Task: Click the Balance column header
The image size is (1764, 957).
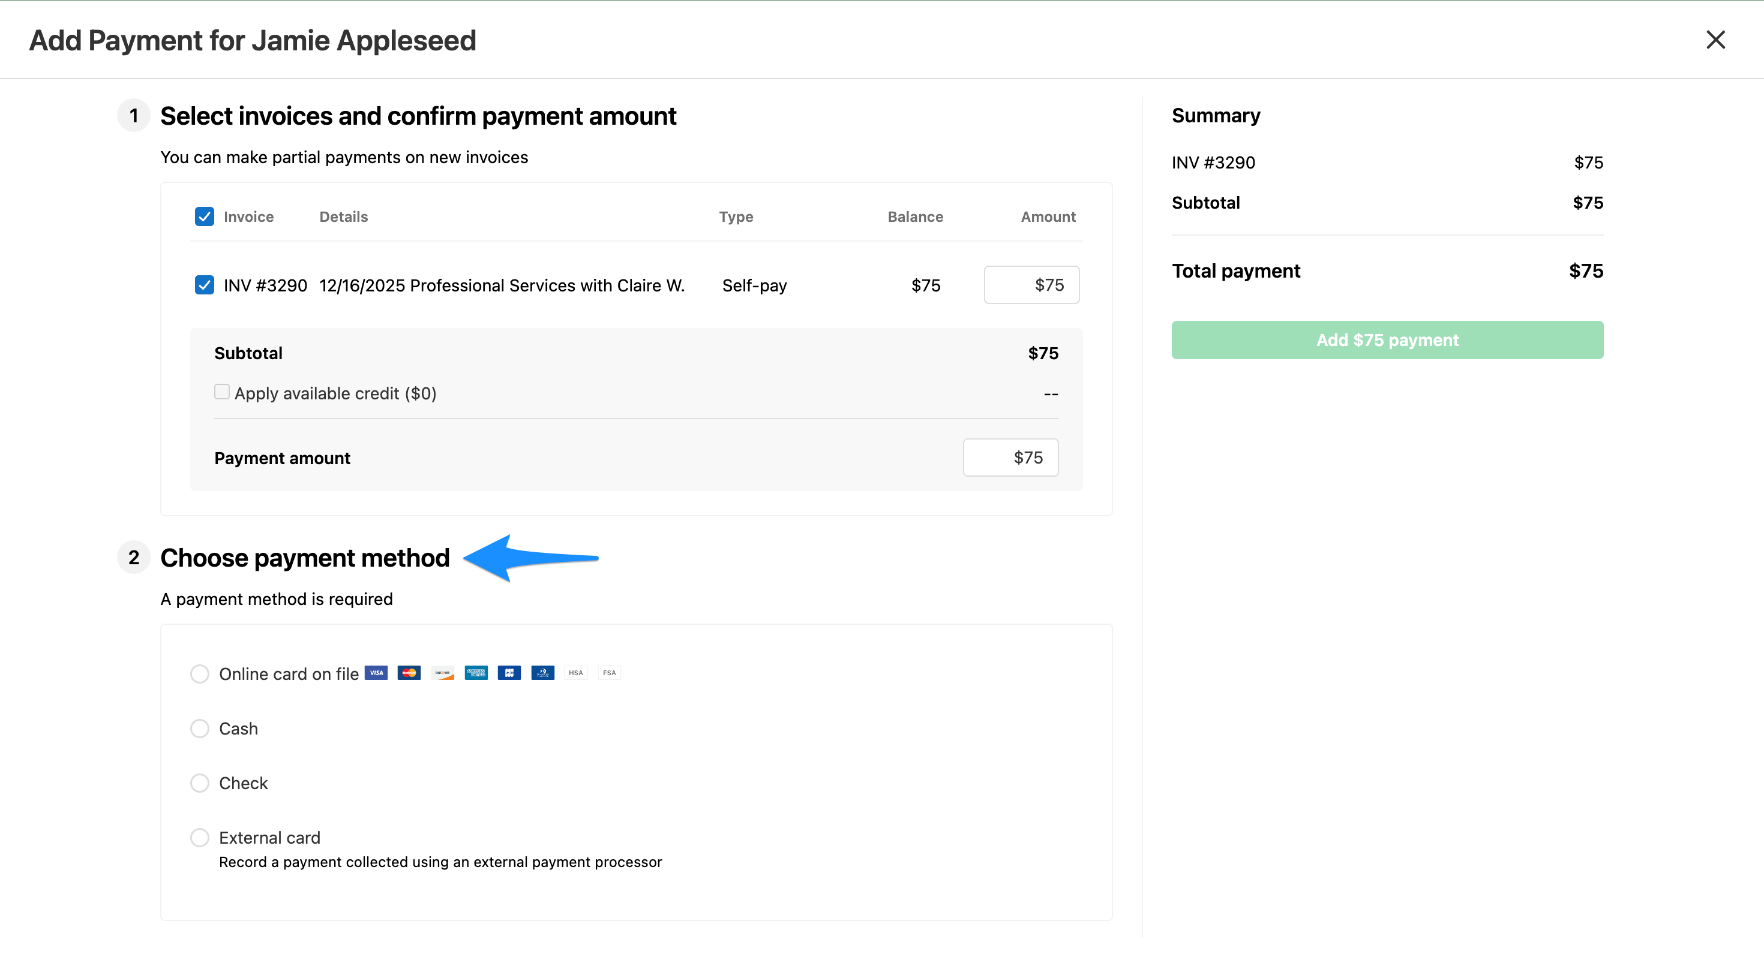Action: coord(916,217)
